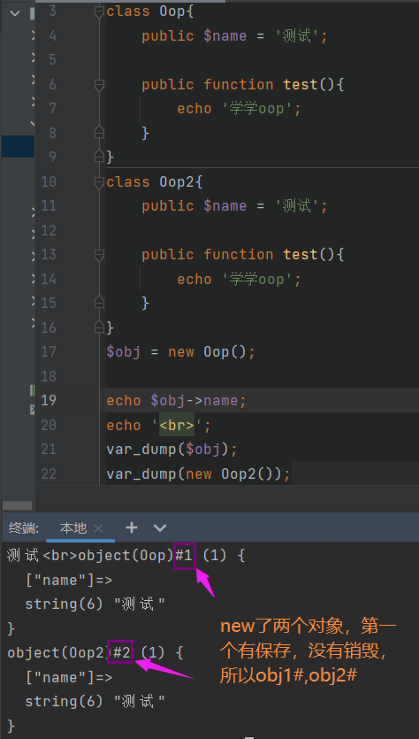
Task: Click the horizontal scrollbar thumb below editor
Action: 18,505
